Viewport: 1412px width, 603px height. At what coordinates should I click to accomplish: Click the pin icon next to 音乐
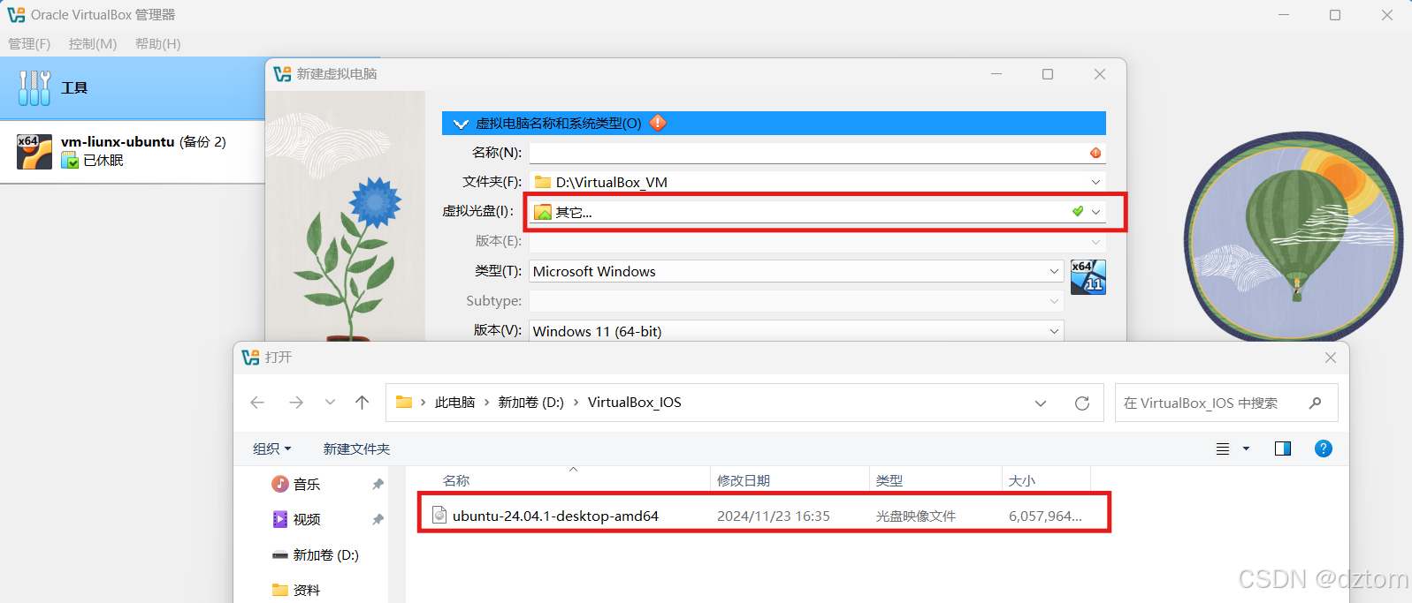[378, 485]
